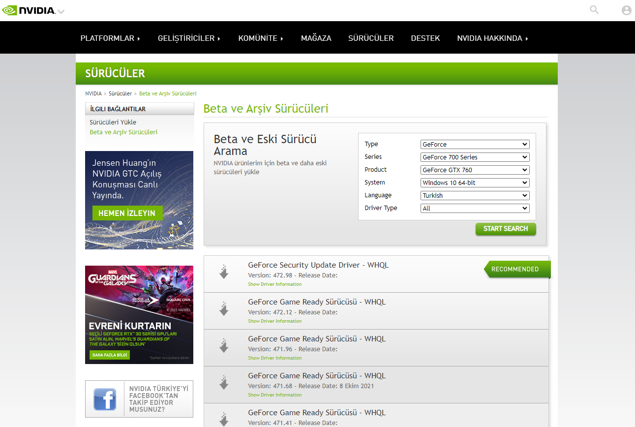Click the NVIDIA logo in header

[x=28, y=10]
